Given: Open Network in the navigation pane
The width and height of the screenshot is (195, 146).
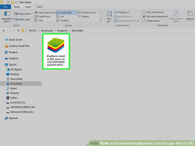Looking at the screenshot, I should click(x=11, y=118).
